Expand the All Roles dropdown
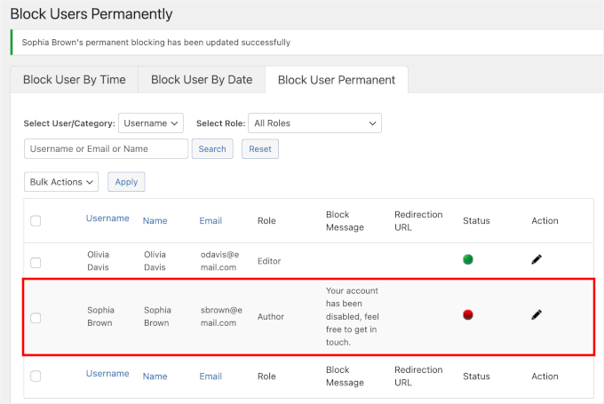The height and width of the screenshot is (404, 604). point(314,123)
